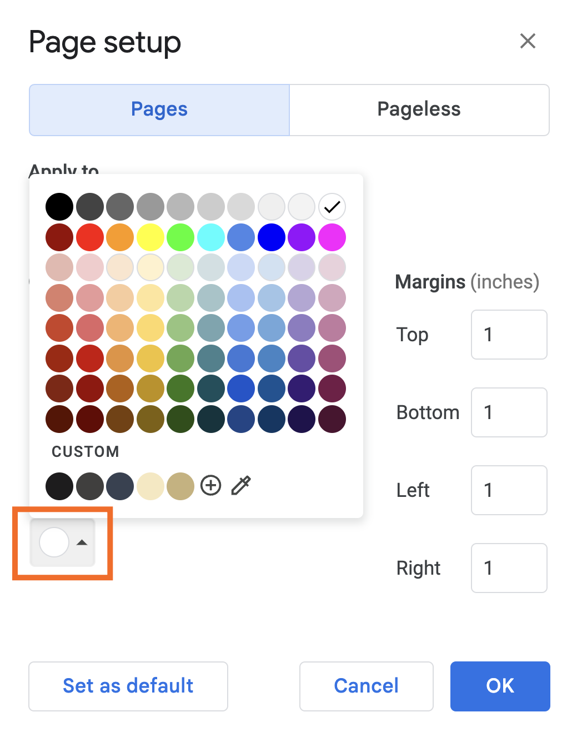Open the page color dropdown arrow
Image resolution: width=582 pixels, height=737 pixels.
[x=81, y=542]
